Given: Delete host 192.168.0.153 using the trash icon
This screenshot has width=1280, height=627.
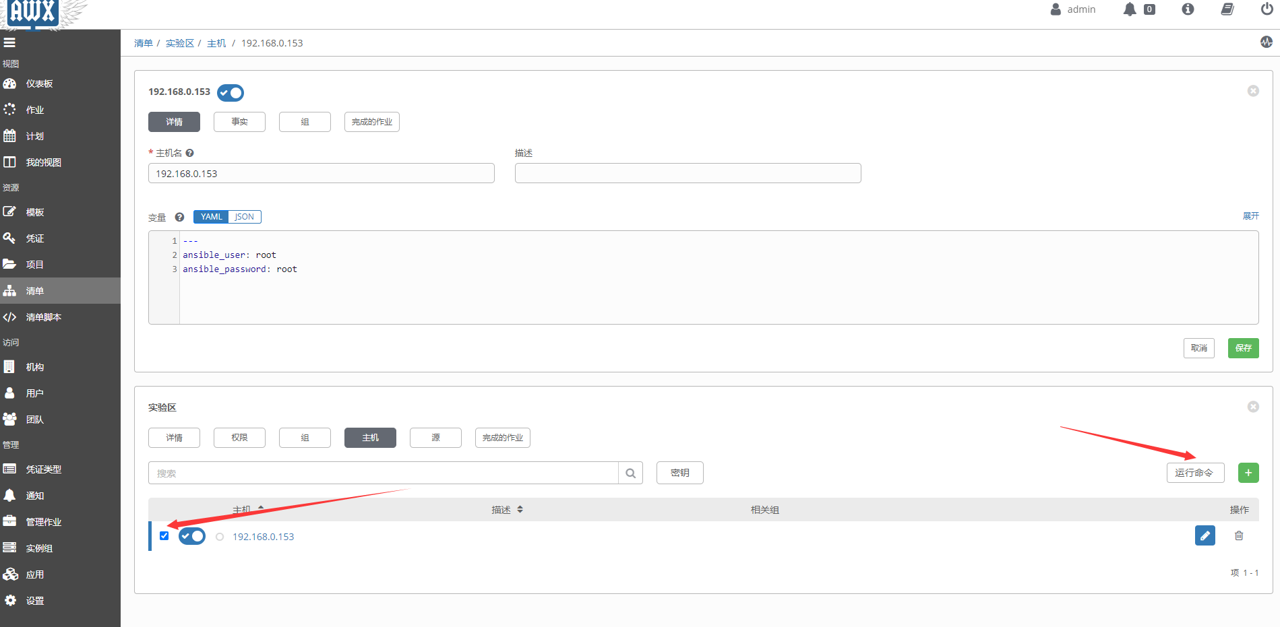Looking at the screenshot, I should click(1239, 535).
